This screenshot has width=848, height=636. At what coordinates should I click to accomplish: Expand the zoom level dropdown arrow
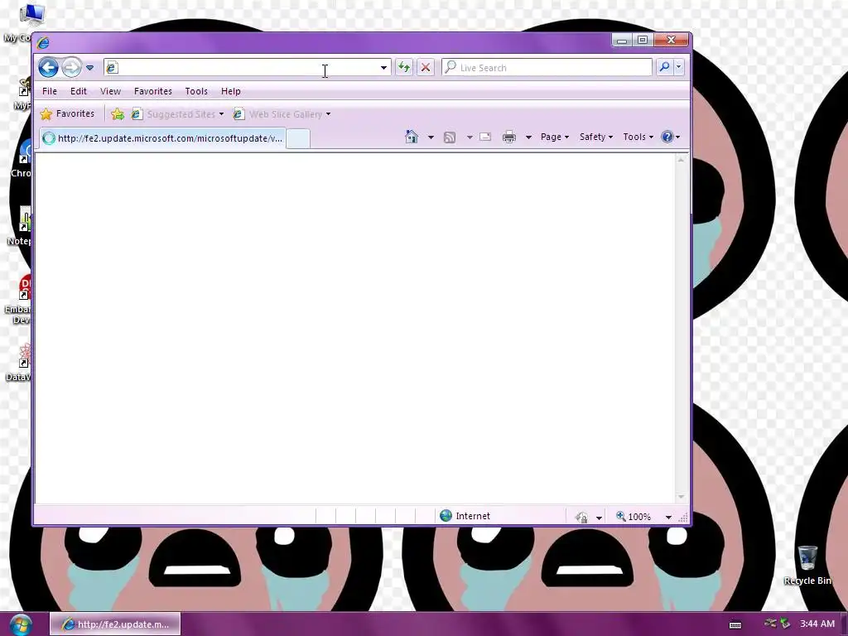668,517
